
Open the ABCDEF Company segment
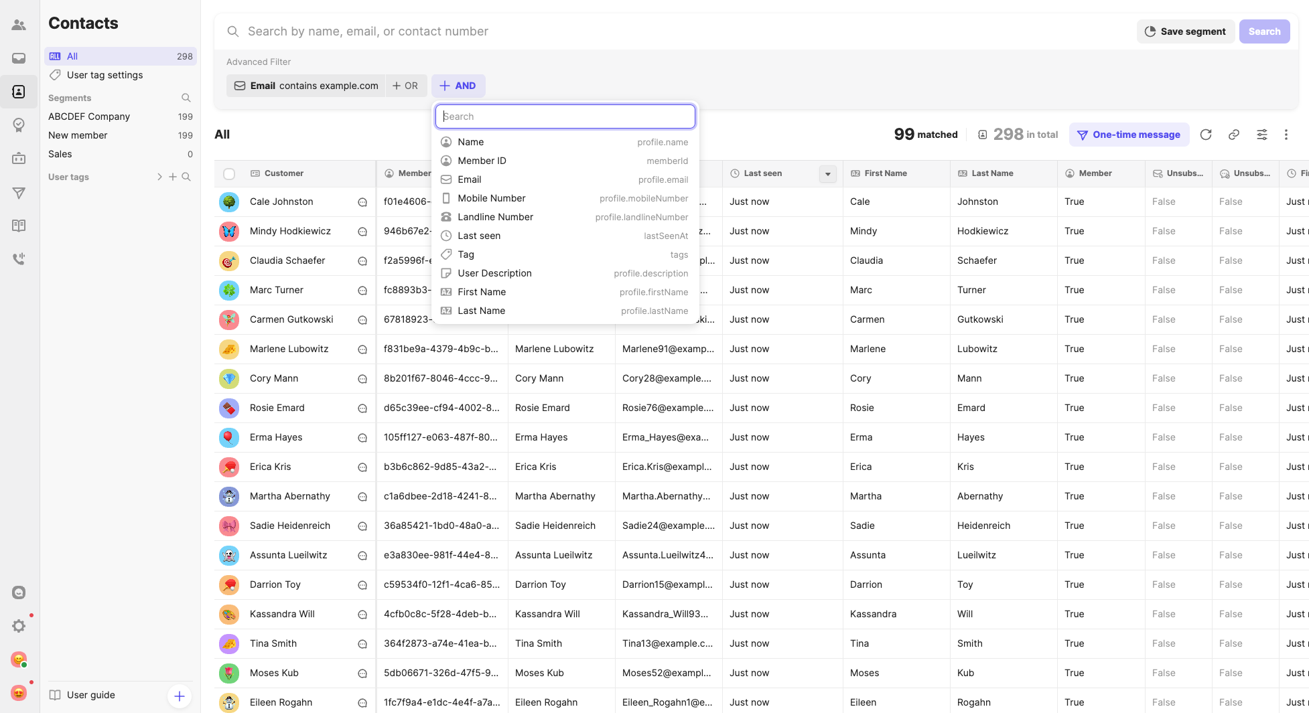(x=121, y=116)
